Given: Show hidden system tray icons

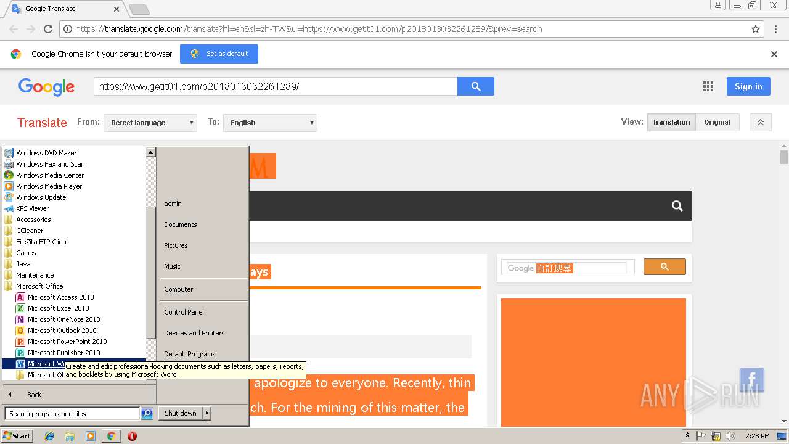Looking at the screenshot, I should pyautogui.click(x=688, y=436).
